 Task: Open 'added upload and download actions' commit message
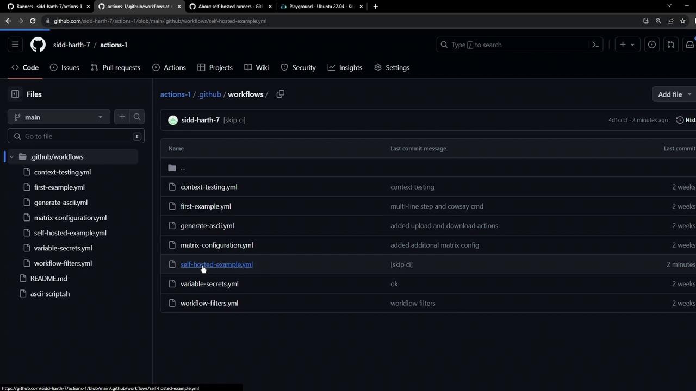pos(444,226)
